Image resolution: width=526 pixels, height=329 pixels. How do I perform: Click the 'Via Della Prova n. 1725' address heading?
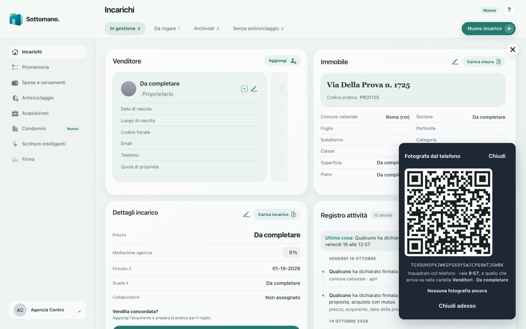point(368,85)
